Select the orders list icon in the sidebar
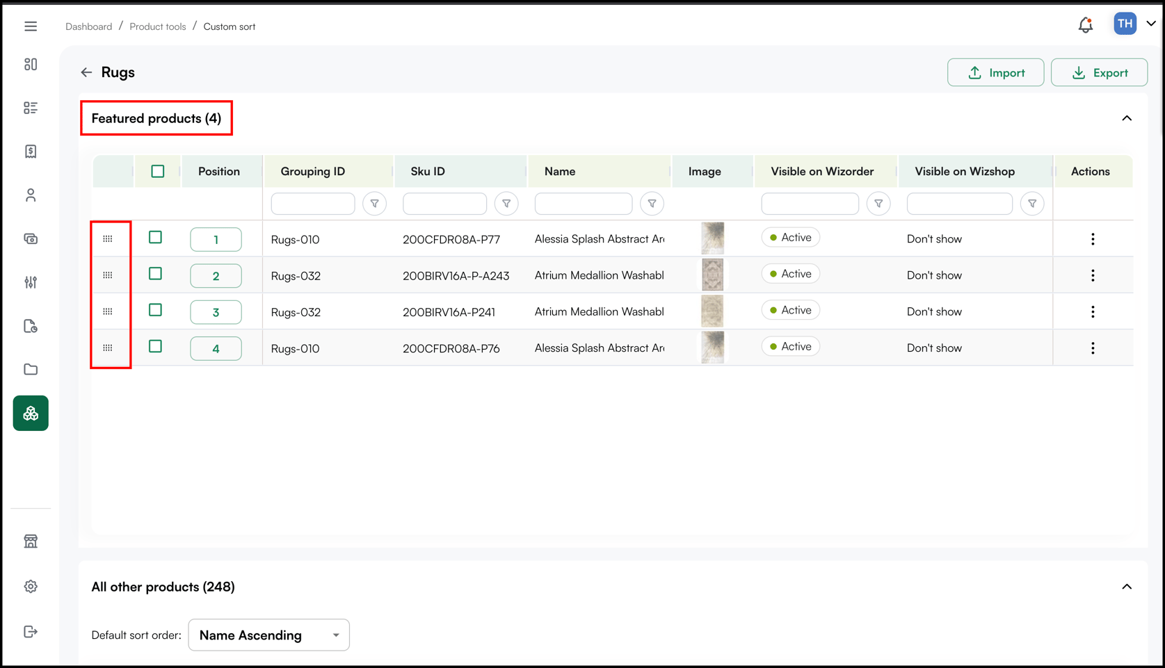Screen dimensions: 1165x668 coord(31,108)
